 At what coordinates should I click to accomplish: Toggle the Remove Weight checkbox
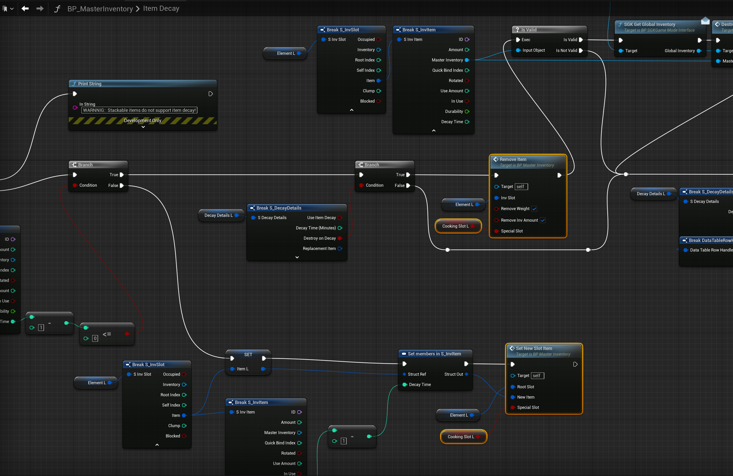point(534,209)
